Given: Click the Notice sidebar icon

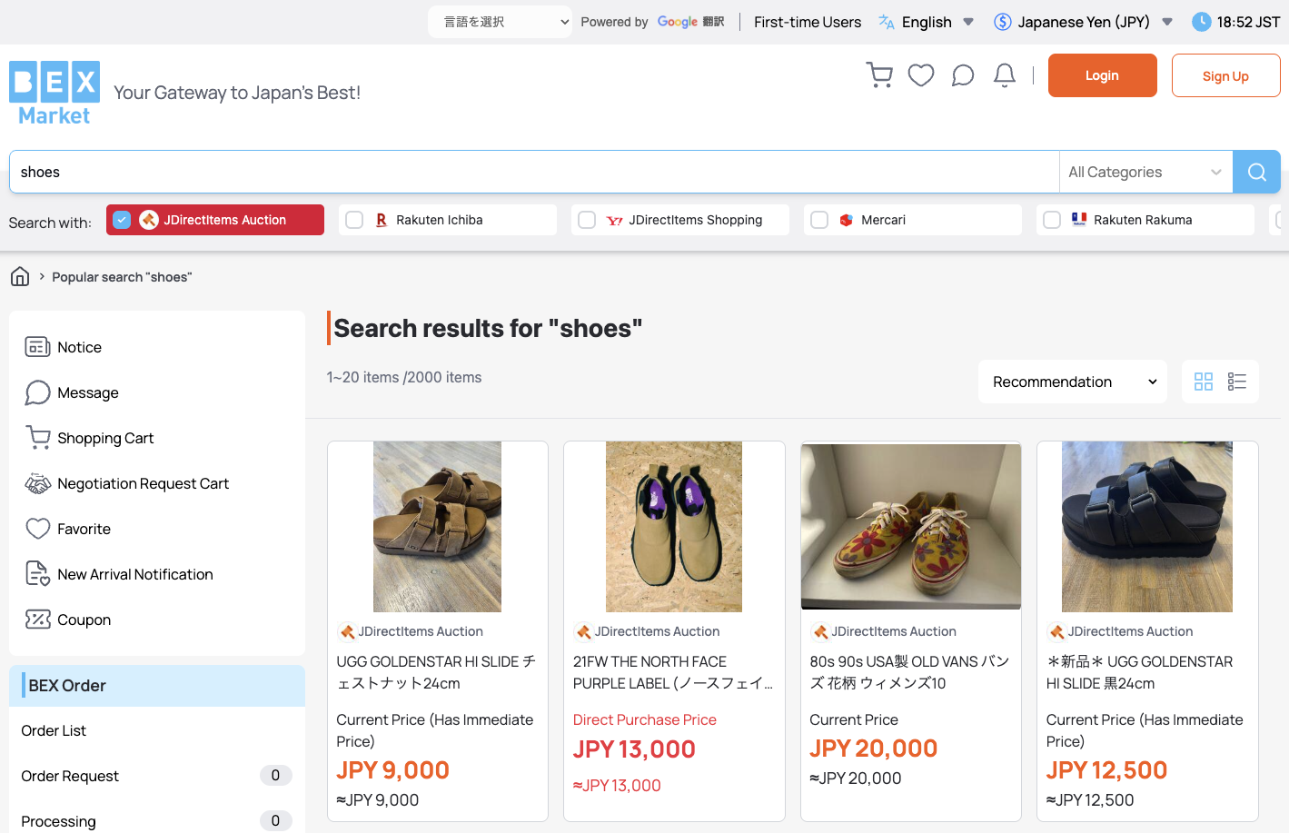Looking at the screenshot, I should pyautogui.click(x=37, y=347).
